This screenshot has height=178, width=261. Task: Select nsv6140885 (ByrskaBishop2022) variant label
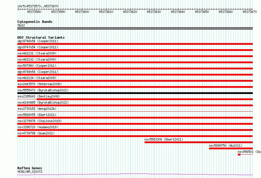[43, 102]
